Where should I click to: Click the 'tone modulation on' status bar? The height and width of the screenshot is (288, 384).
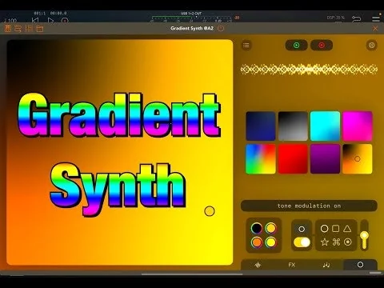point(309,206)
